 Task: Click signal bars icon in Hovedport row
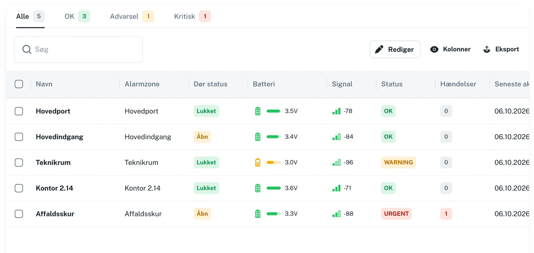336,111
